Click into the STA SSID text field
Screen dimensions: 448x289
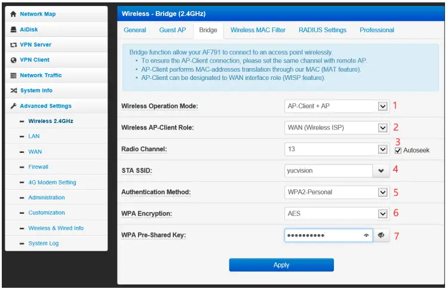pos(328,171)
